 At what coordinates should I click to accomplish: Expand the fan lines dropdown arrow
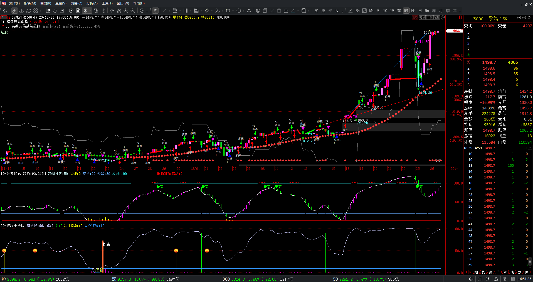(x=201, y=11)
